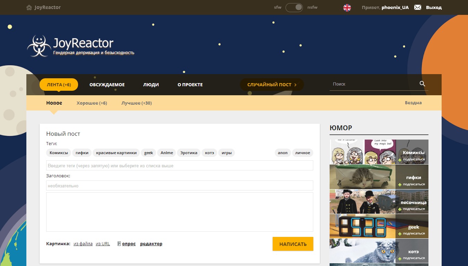Click the plus icon beside песочница подписаться
The height and width of the screenshot is (266, 468).
tap(400, 209)
